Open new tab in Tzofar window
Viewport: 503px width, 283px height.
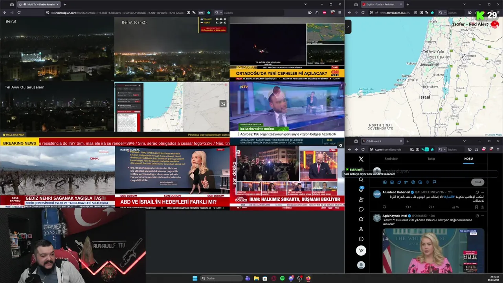[408, 4]
